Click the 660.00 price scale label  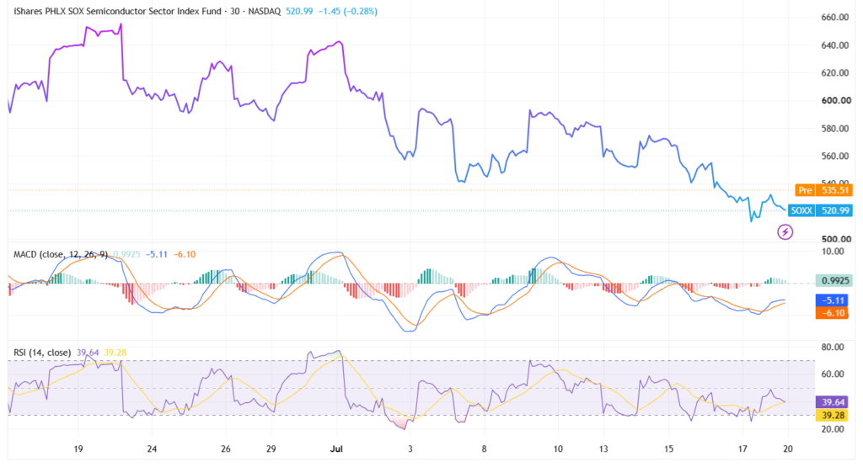pos(835,18)
